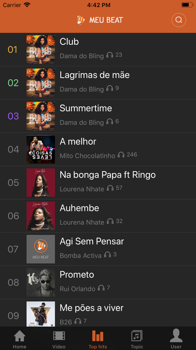Tap the MEU BEAT logo in the header

click(x=99, y=20)
